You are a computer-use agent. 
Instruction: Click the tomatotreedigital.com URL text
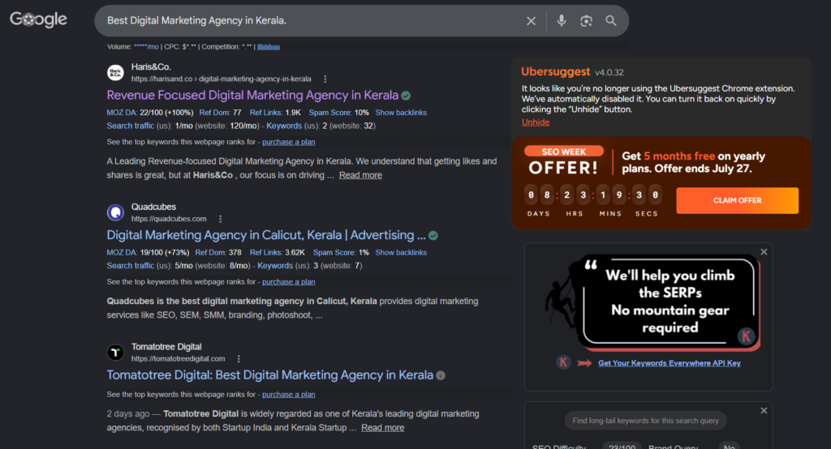pos(178,358)
